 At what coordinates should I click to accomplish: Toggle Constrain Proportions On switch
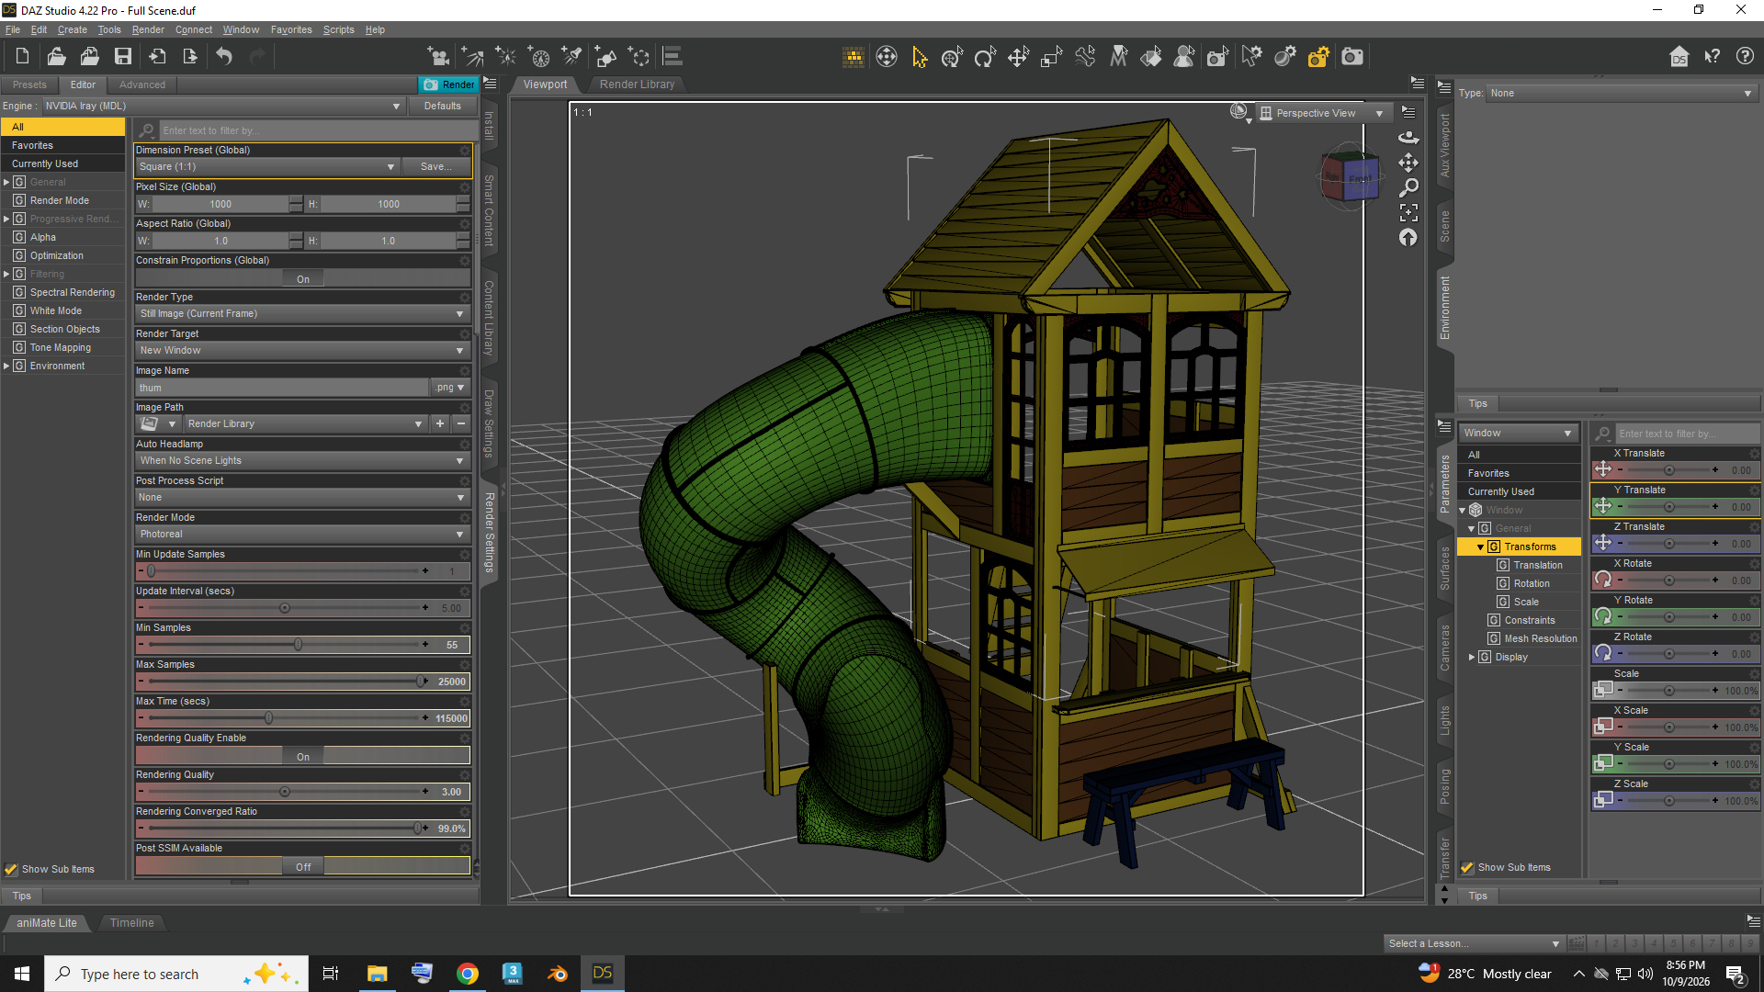coord(303,278)
